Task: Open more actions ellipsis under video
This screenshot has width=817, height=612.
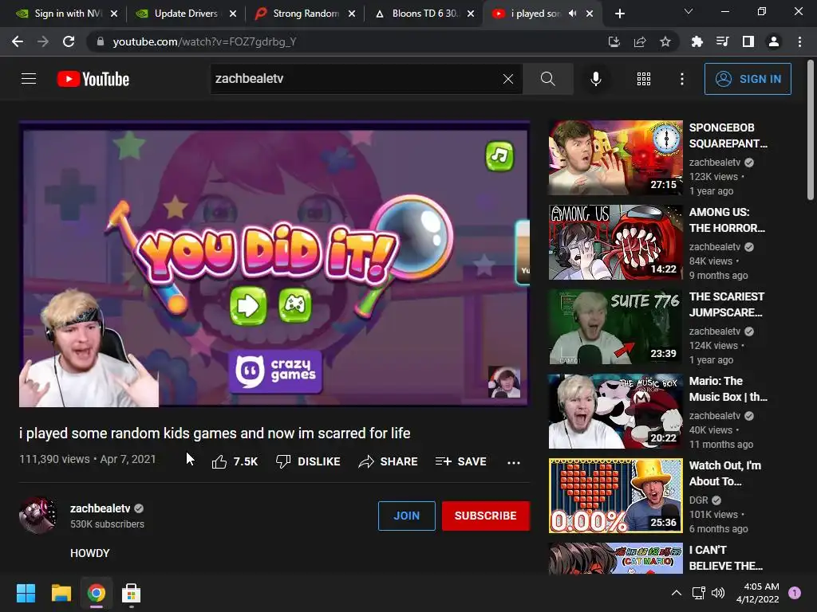Action: (x=514, y=462)
